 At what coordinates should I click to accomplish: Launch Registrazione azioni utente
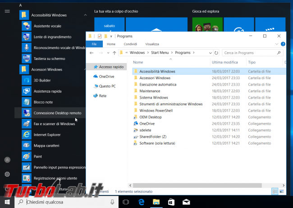[54, 178]
